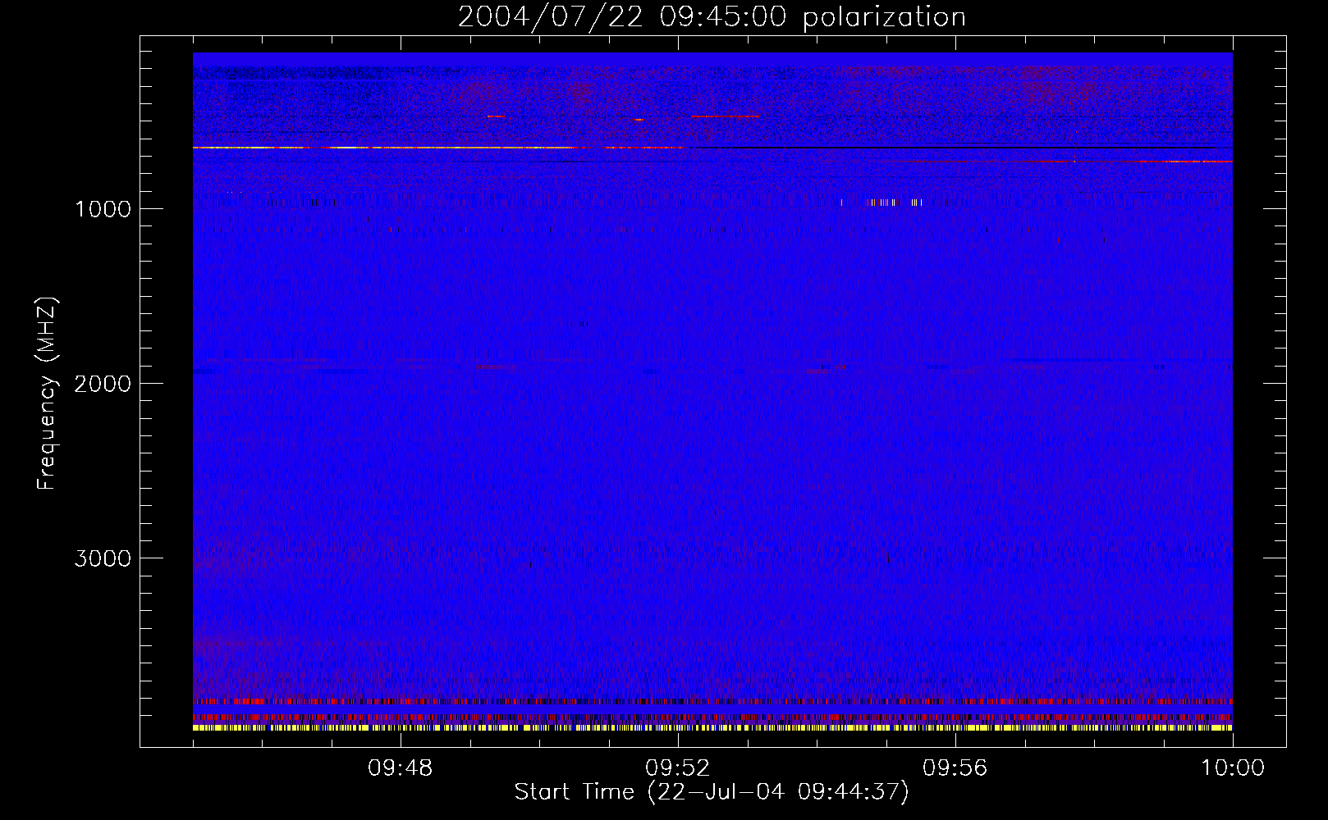Click the 09:52 time tick label
The height and width of the screenshot is (820, 1328).
point(677,768)
